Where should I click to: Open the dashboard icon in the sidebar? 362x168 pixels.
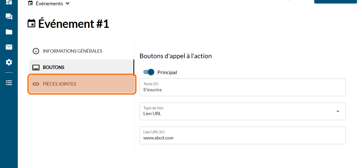click(x=9, y=2)
